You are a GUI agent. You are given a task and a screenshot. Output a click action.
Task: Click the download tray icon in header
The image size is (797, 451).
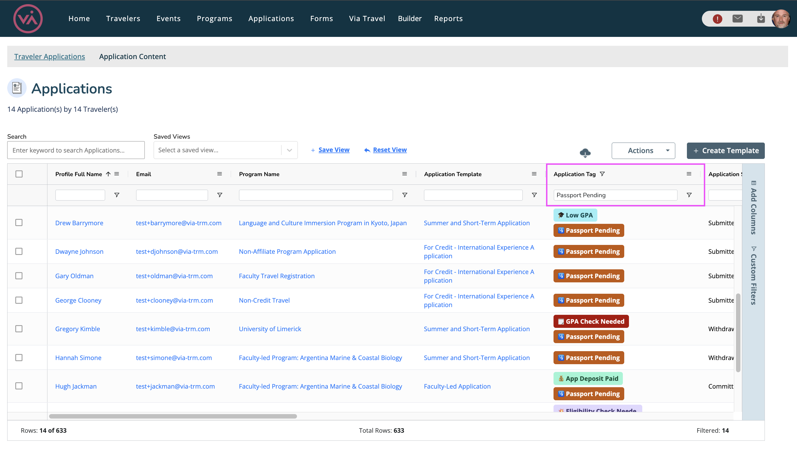pyautogui.click(x=760, y=19)
